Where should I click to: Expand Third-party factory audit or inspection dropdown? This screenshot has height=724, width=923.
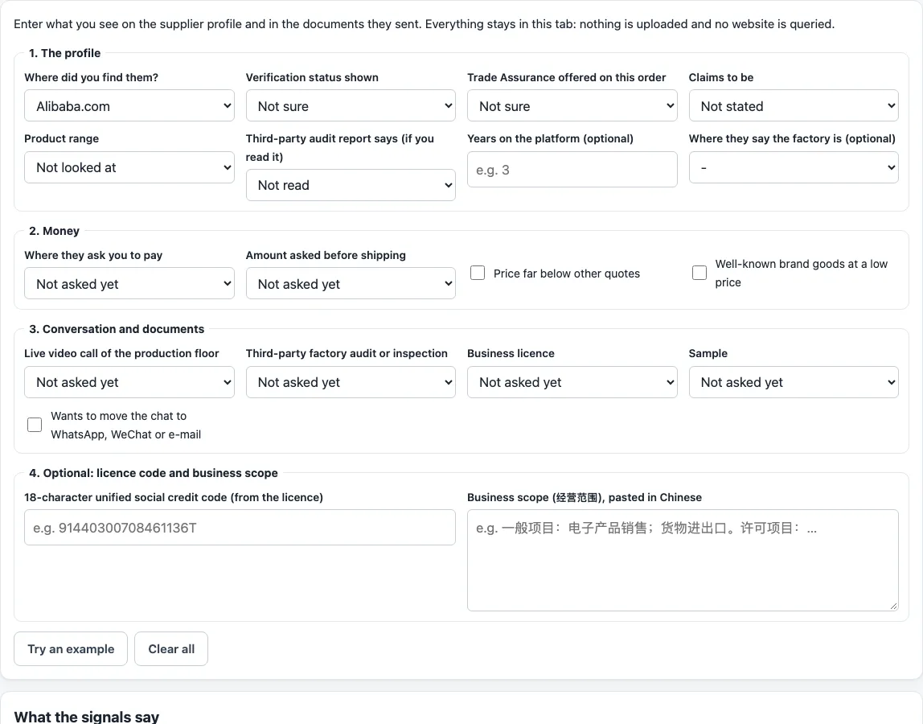[351, 382]
